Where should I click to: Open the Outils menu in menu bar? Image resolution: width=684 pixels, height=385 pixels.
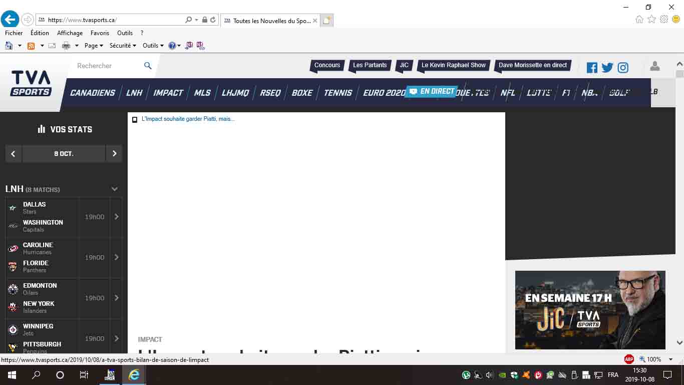125,33
